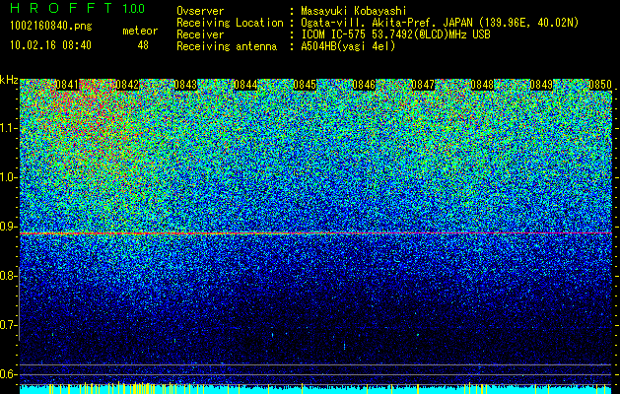Click observer name Masayuki Kobayashi
This screenshot has width=620, height=394.
[354, 11]
